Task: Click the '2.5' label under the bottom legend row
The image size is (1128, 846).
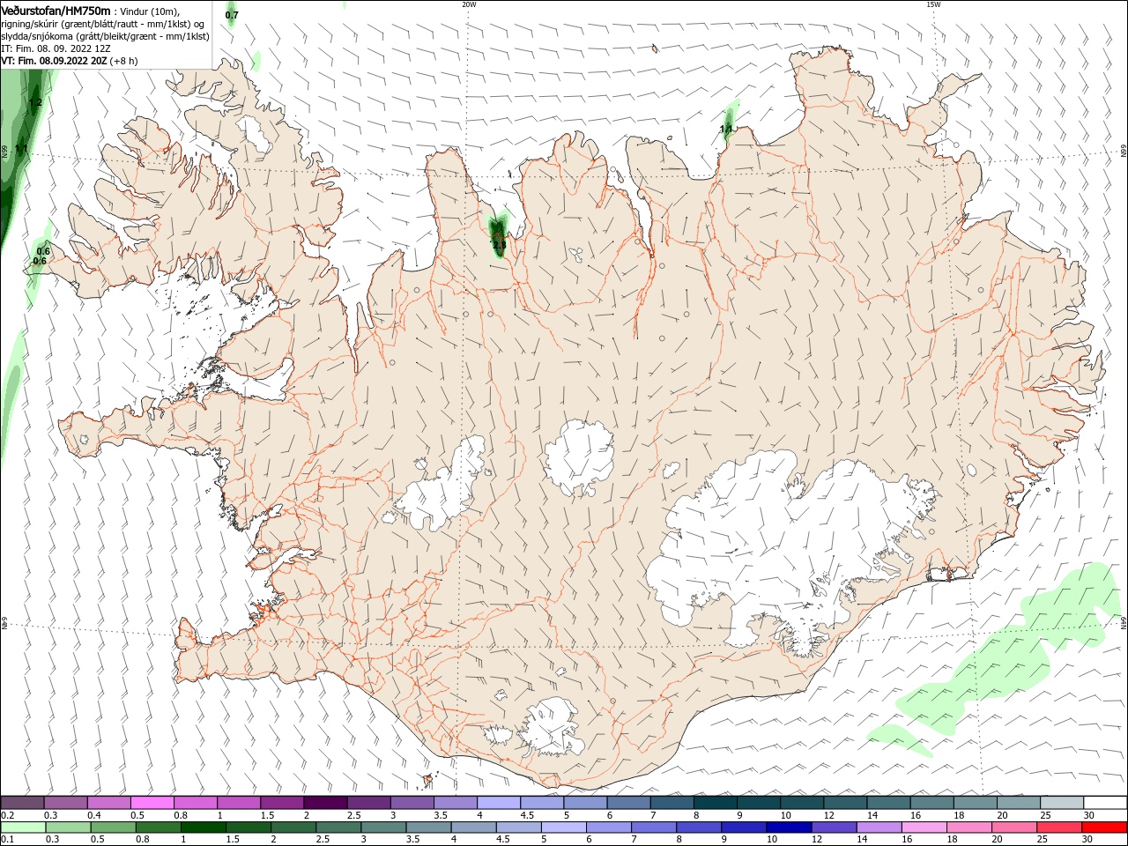Action: (x=323, y=839)
